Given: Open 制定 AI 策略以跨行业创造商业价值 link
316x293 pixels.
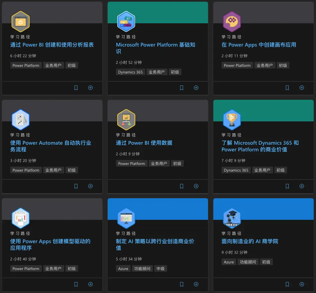Looking at the screenshot, I should (155, 244).
